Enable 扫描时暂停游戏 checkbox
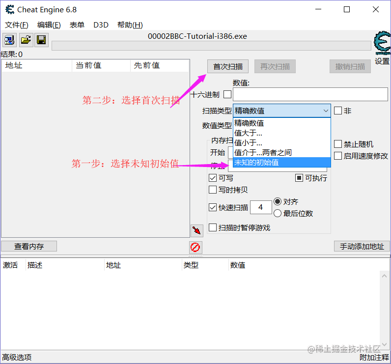 pos(213,227)
